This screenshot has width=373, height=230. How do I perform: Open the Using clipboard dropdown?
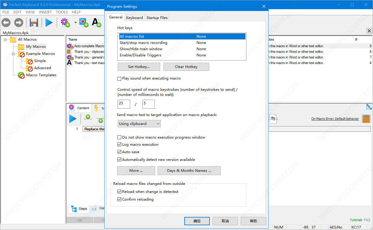point(139,124)
